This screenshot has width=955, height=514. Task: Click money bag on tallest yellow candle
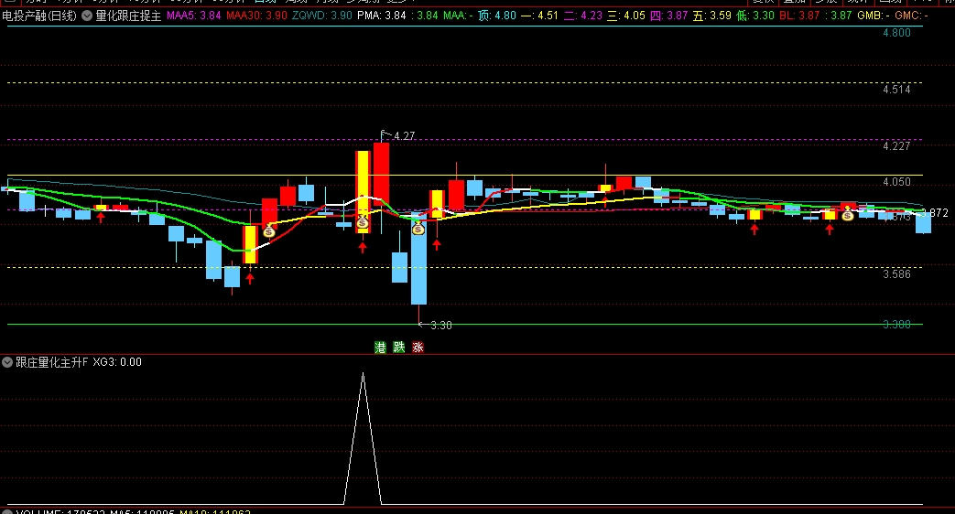363,222
